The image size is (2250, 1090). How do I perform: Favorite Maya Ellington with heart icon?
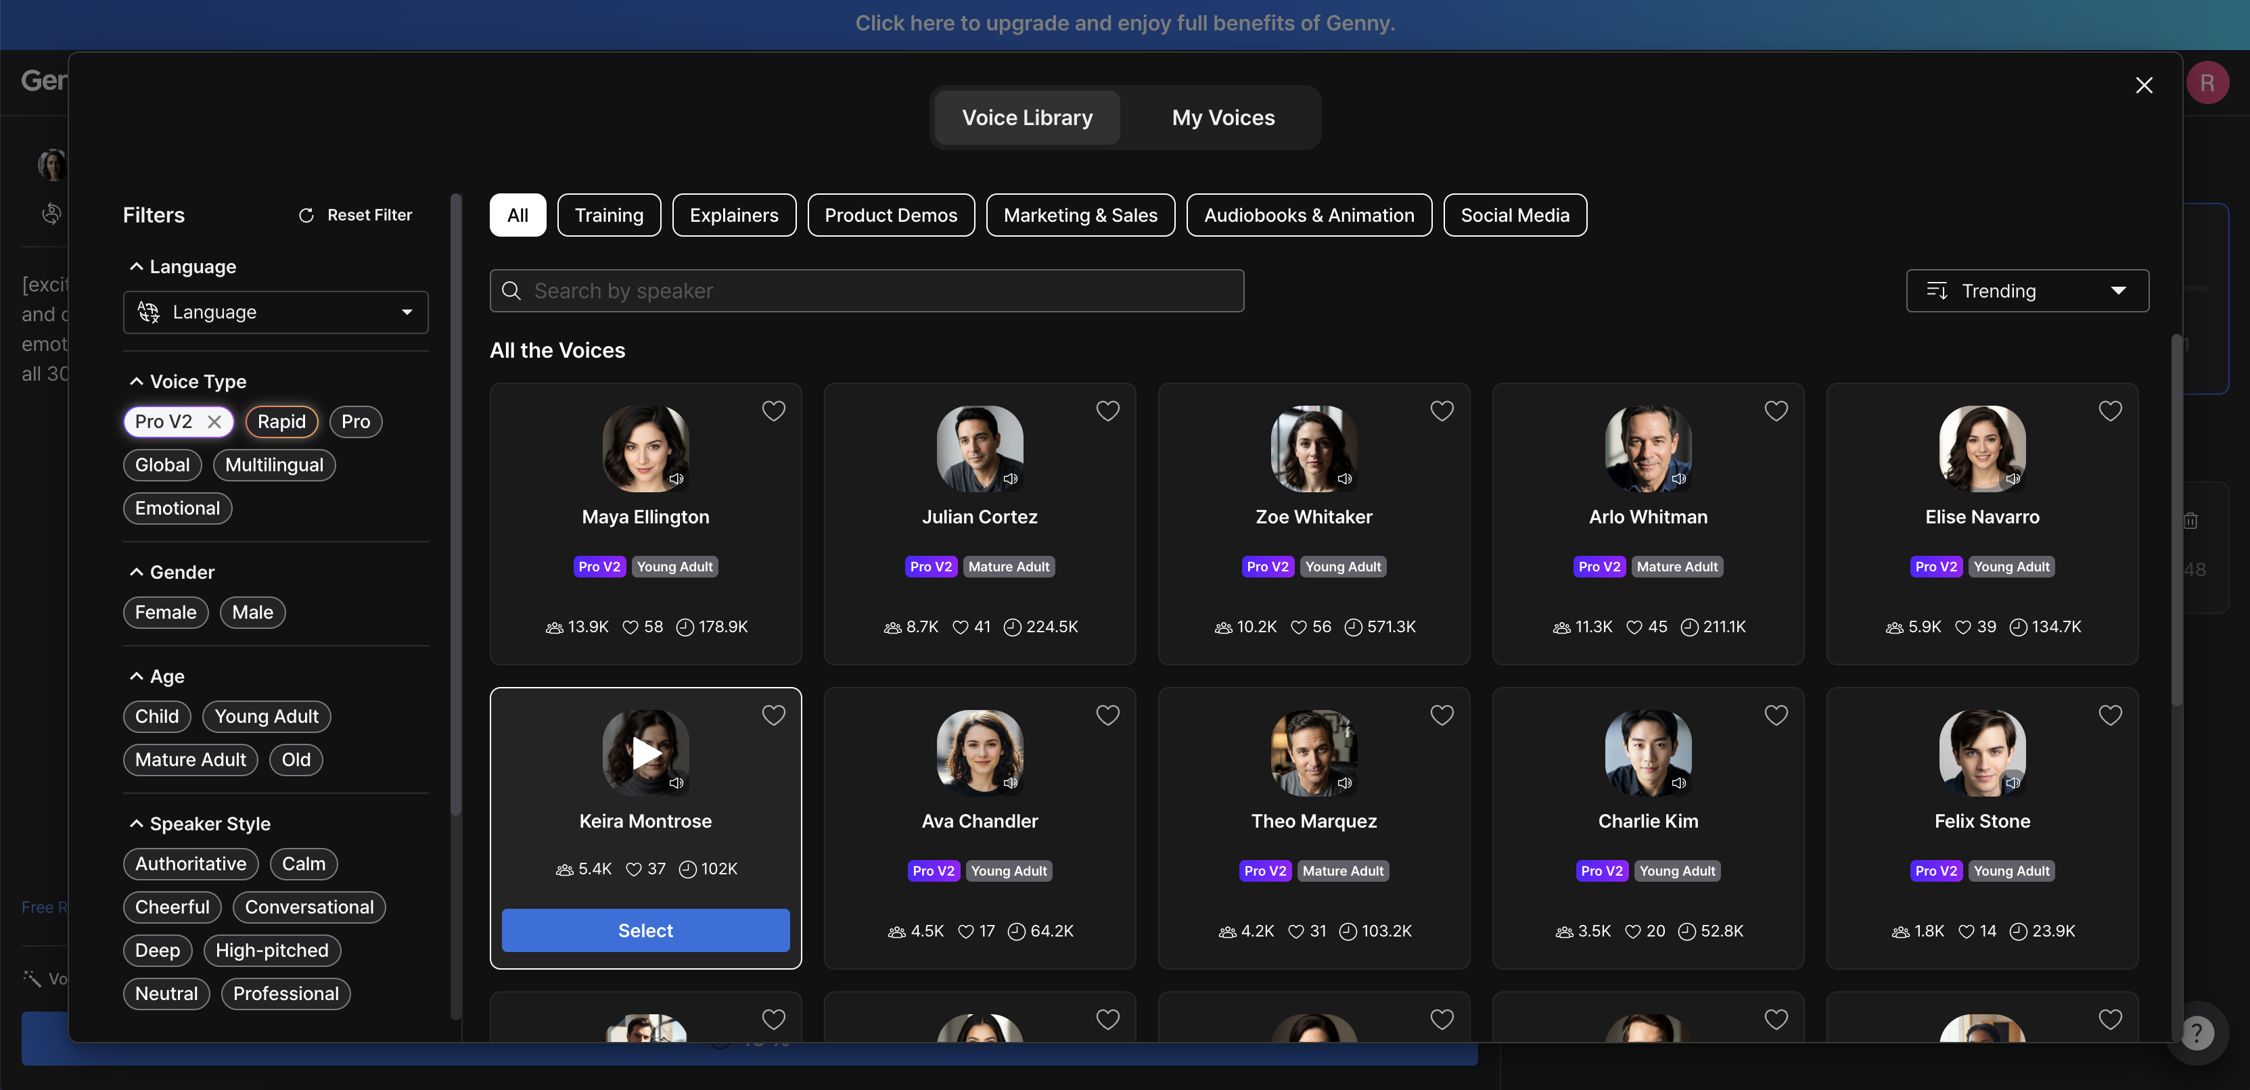pyautogui.click(x=773, y=411)
